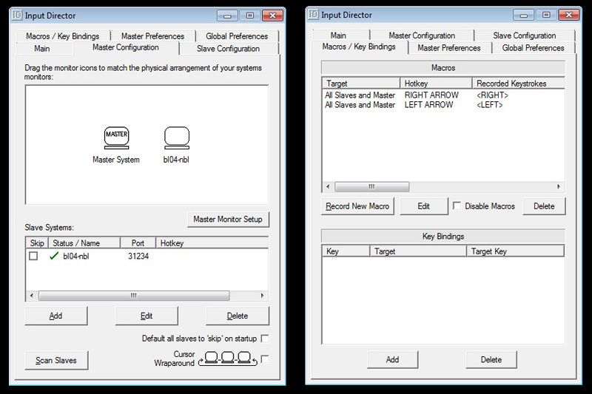Select the bl04-nbl slave monitor icon

(176, 137)
